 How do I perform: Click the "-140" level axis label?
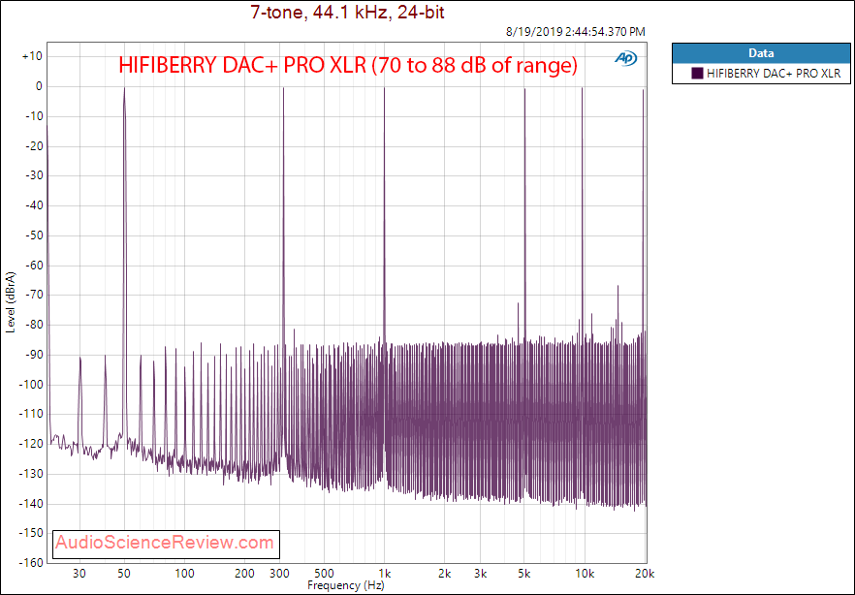[31, 503]
